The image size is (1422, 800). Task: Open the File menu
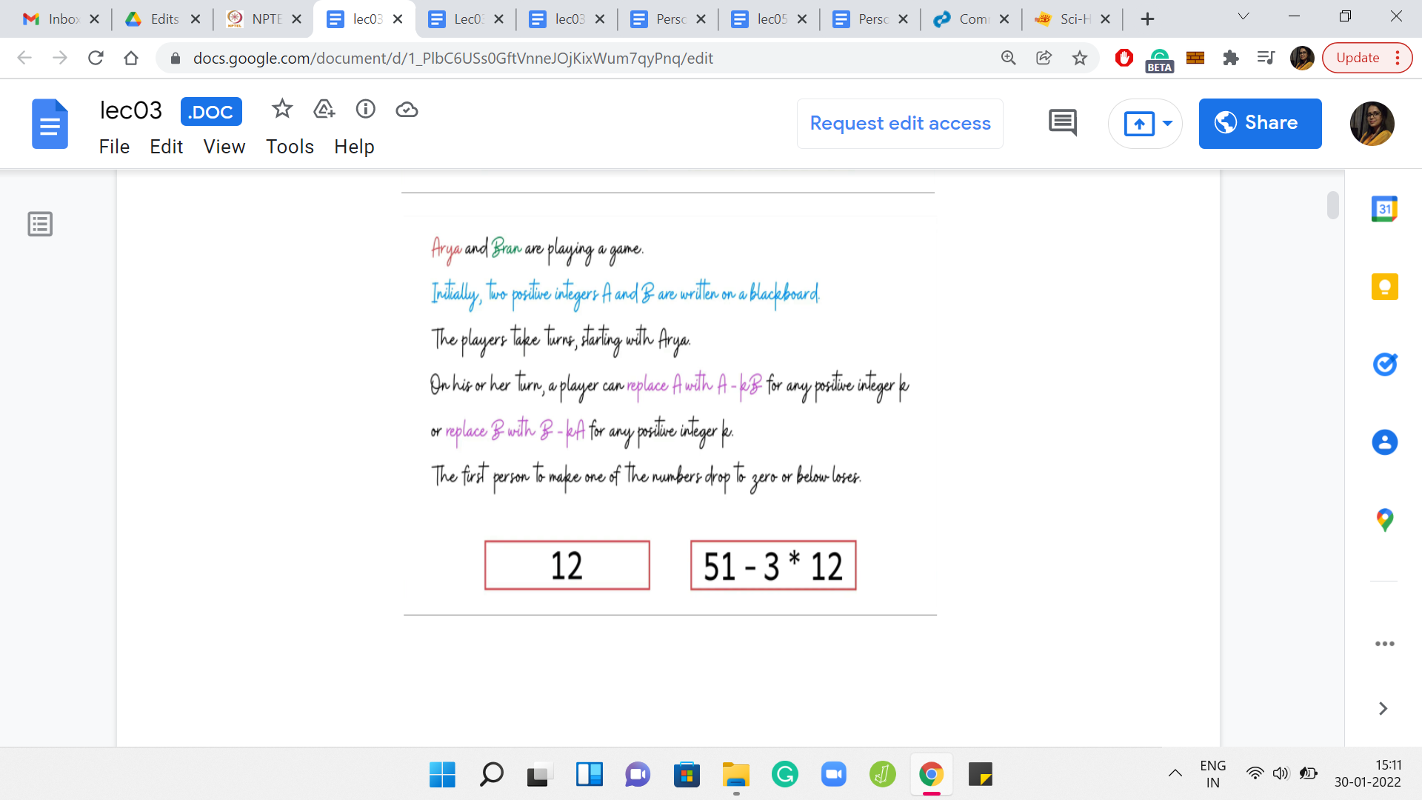click(x=114, y=147)
